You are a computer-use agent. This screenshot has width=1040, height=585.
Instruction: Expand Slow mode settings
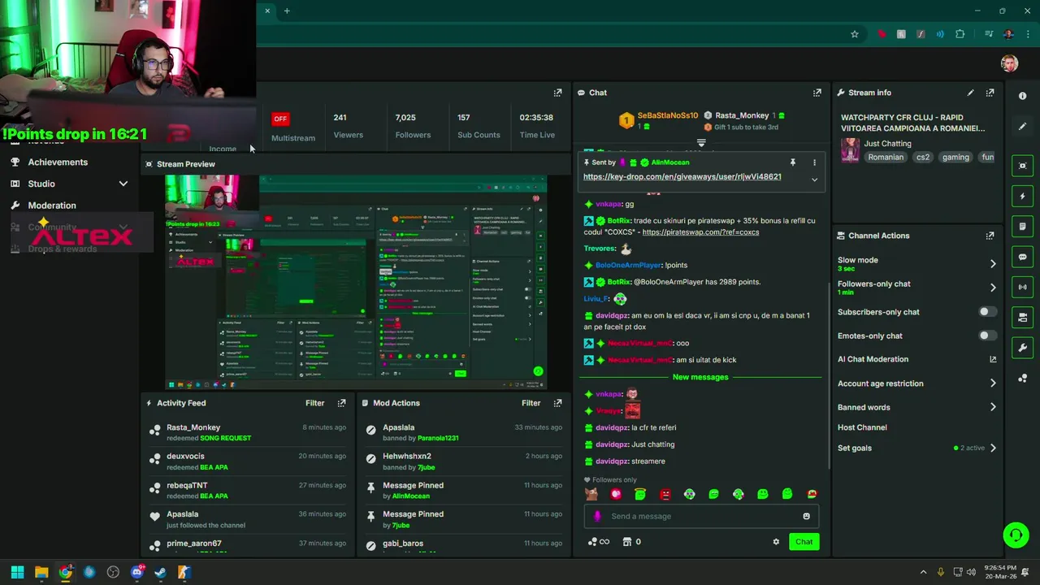click(993, 263)
